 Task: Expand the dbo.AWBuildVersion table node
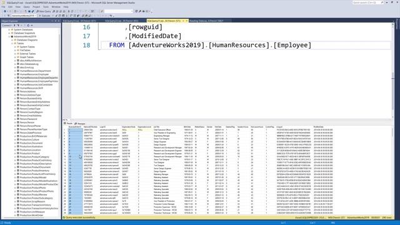click(15, 61)
